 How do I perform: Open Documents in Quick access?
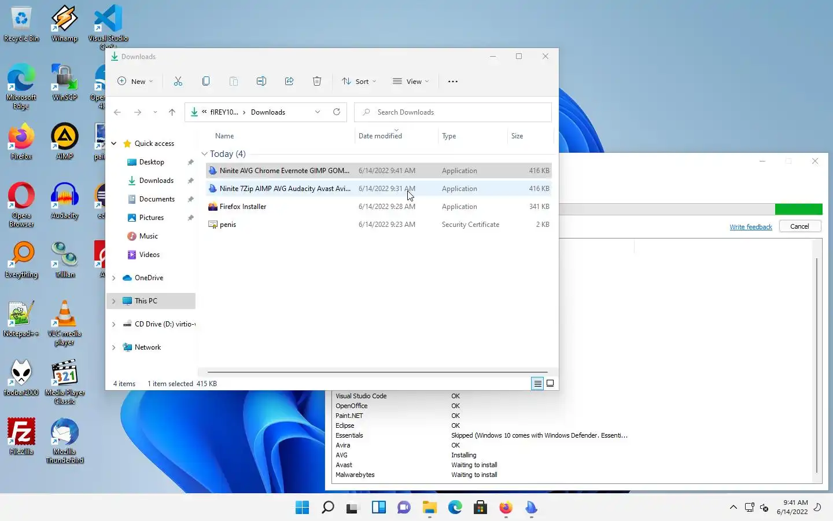click(157, 199)
